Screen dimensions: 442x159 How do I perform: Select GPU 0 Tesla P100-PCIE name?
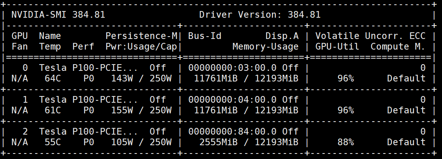[x=88, y=68]
